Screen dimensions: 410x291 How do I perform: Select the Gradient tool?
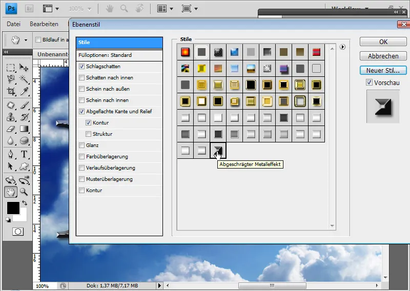(x=24, y=129)
